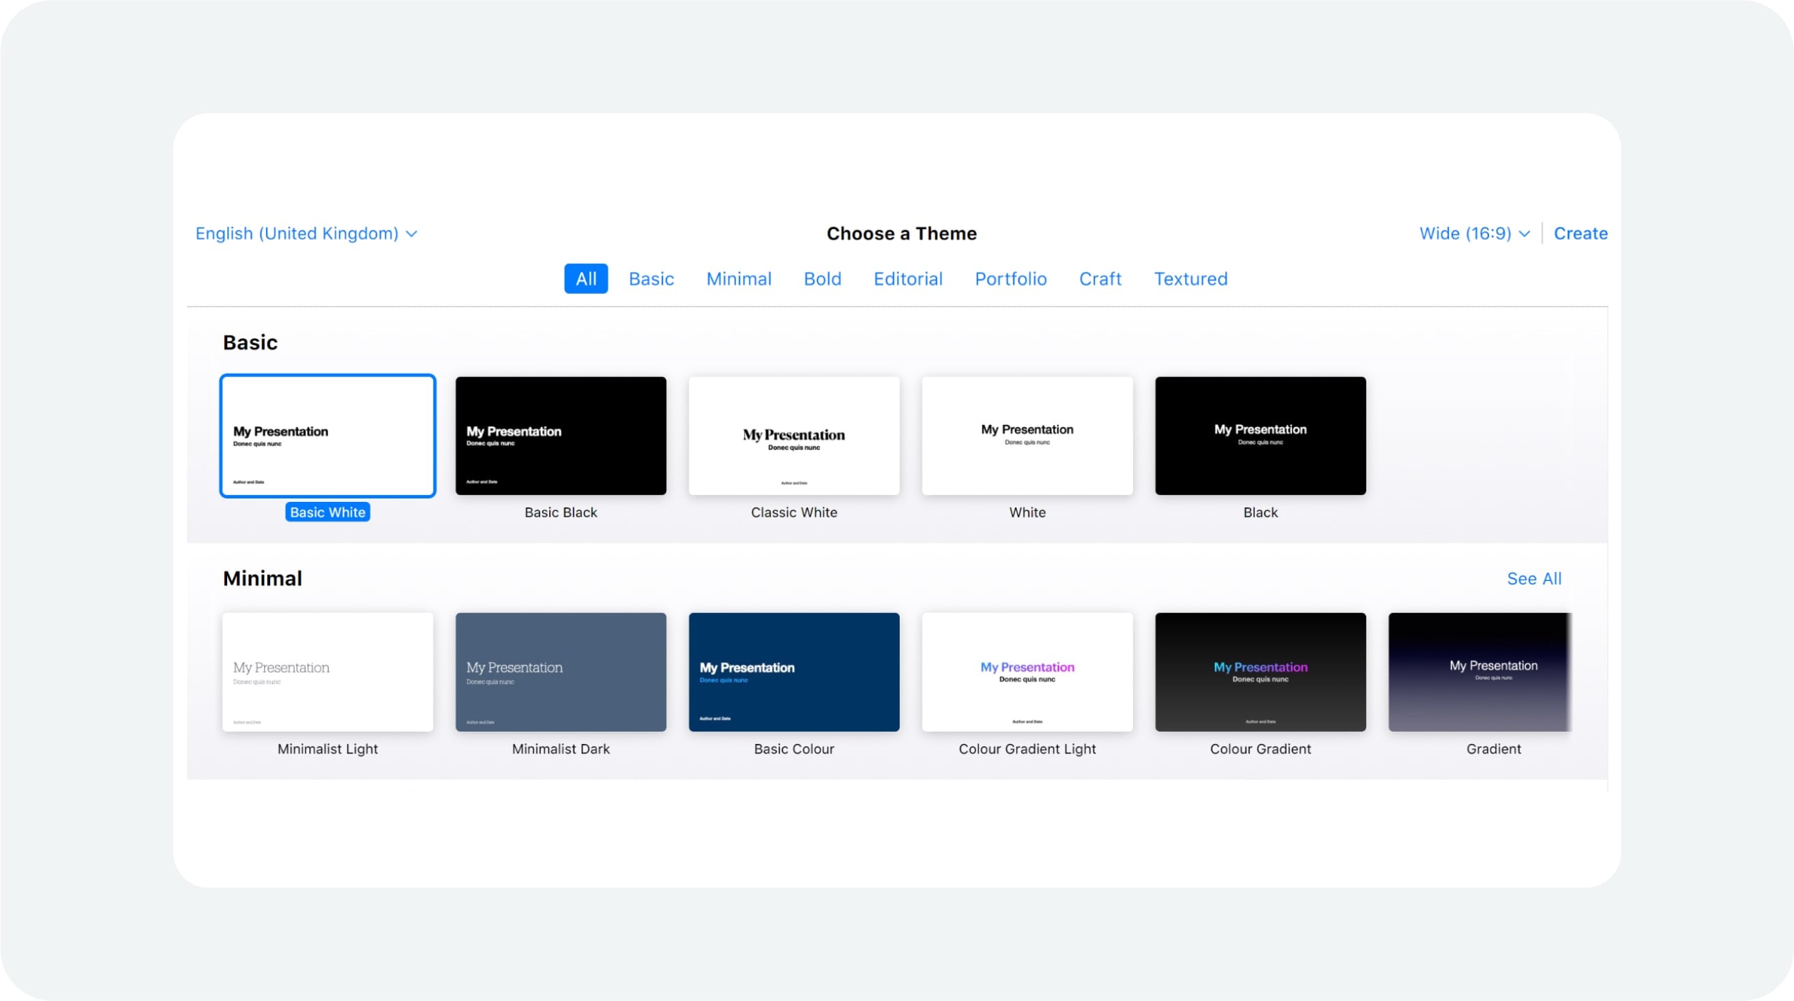The height and width of the screenshot is (1001, 1794).
Task: Click the Minimalist Light label
Action: coord(327,749)
